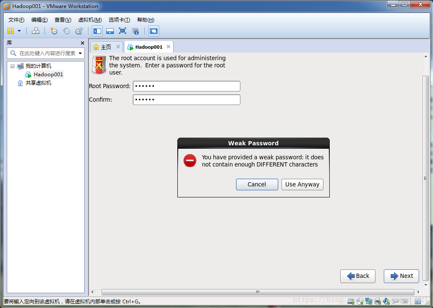Click the Ctrl+G hint in status bar
The height and width of the screenshot is (308, 433).
pos(132,301)
